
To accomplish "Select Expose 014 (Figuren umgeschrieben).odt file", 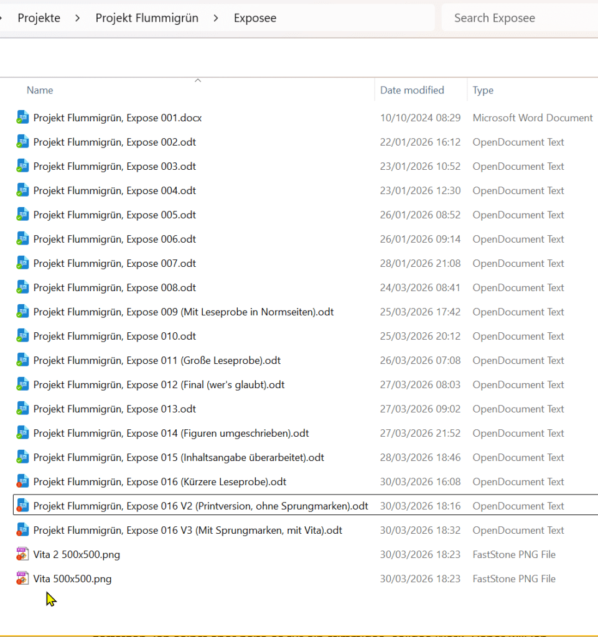I will coord(171,433).
